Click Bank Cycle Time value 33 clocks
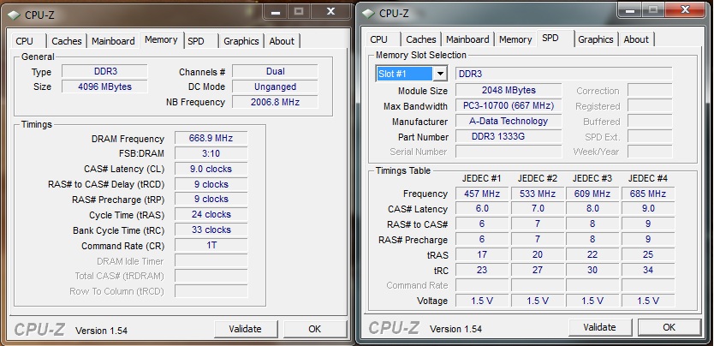 [211, 230]
